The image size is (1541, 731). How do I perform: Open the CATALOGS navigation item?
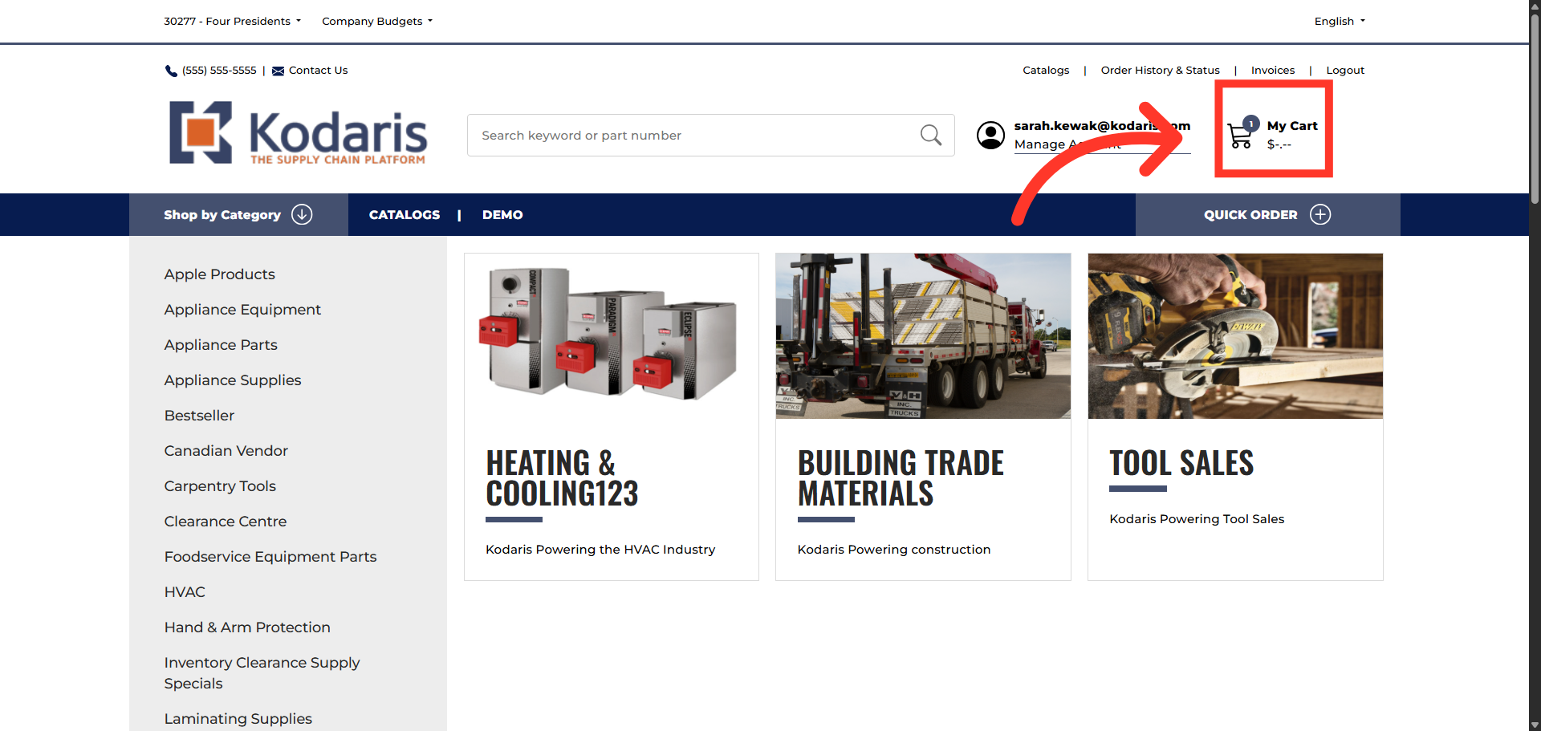pos(405,214)
